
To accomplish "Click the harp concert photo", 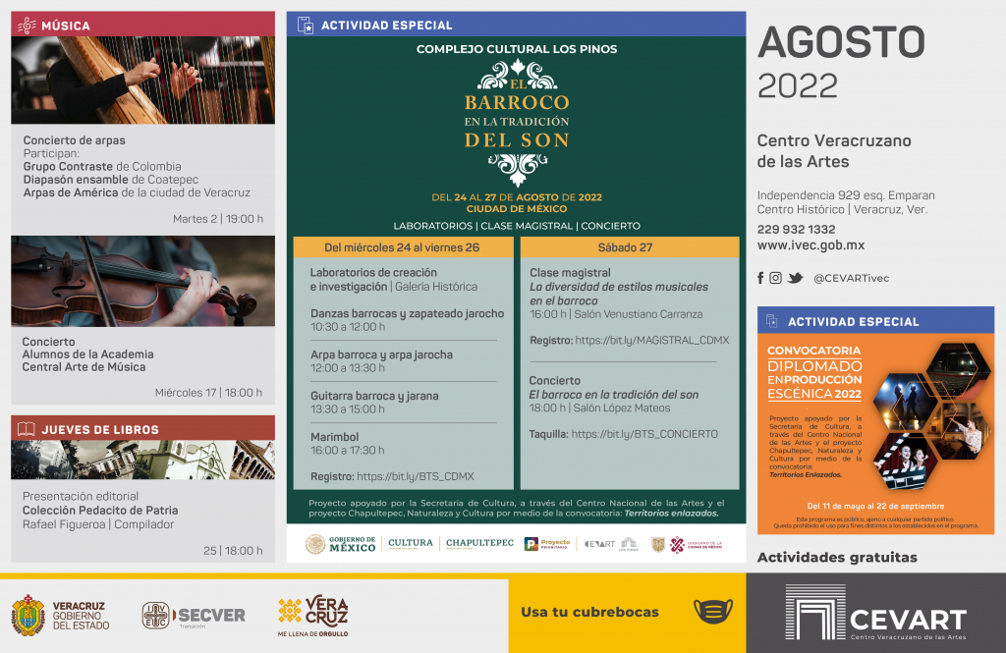I will (142, 80).
